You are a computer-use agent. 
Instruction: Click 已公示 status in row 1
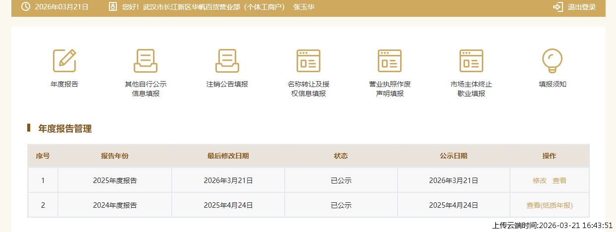pos(341,181)
